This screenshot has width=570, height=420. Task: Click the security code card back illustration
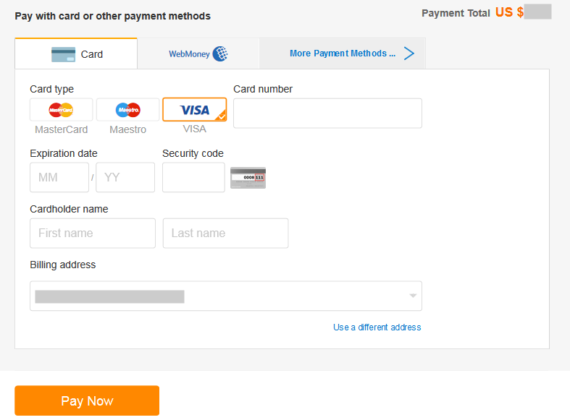[248, 178]
